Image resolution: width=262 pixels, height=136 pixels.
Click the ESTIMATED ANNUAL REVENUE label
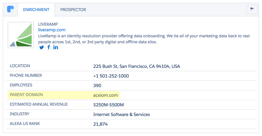click(x=39, y=104)
